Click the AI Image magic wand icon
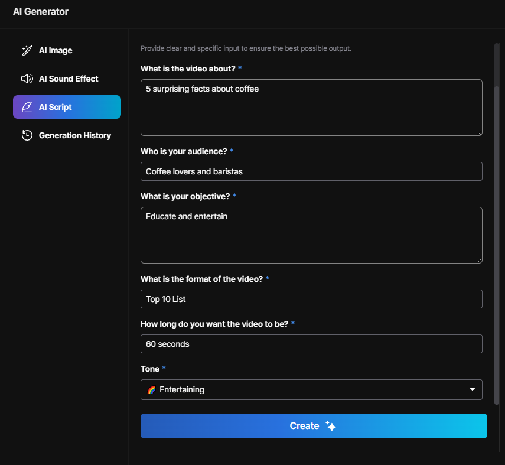 point(27,50)
